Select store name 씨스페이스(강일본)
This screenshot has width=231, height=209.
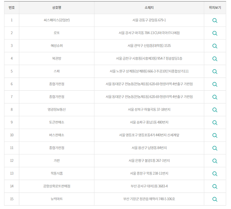[56, 20]
